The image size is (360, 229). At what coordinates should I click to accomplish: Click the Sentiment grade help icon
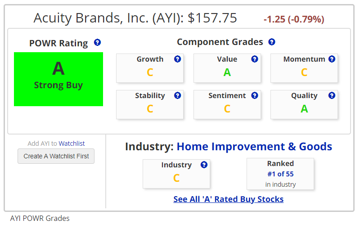point(255,95)
